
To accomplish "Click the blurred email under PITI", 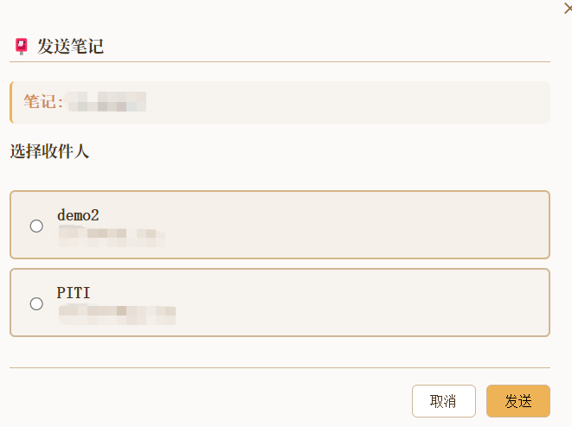I will click(117, 311).
